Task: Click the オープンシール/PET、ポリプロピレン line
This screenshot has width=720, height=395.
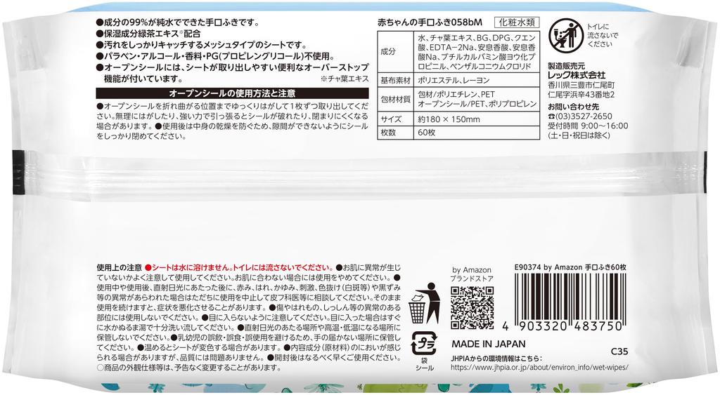Action: 477,104
